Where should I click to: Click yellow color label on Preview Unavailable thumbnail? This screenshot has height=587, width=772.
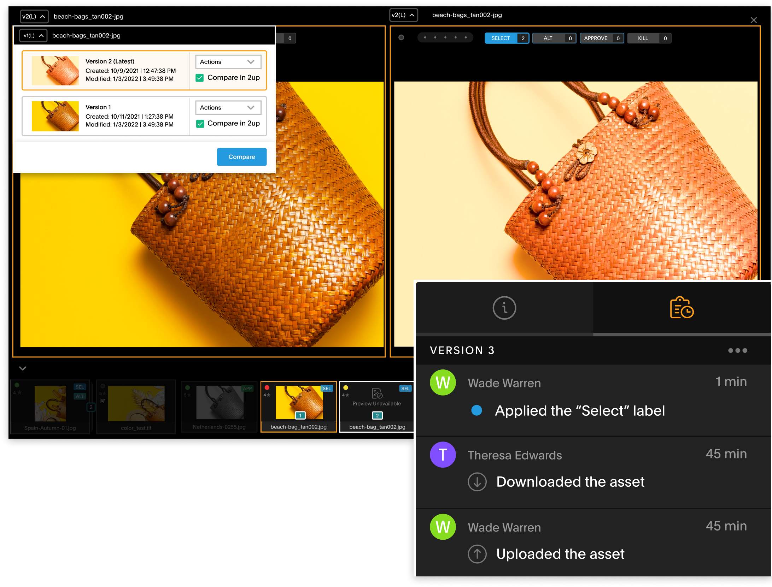346,387
